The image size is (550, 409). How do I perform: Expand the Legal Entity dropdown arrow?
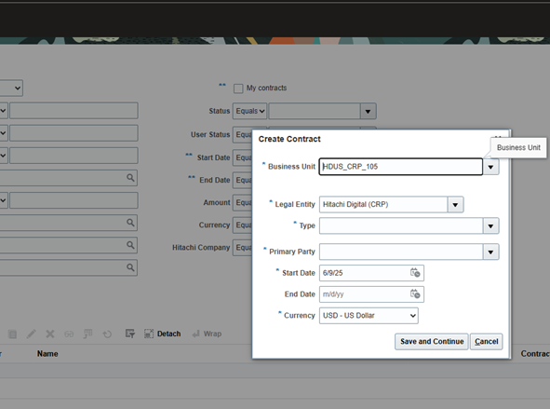455,205
